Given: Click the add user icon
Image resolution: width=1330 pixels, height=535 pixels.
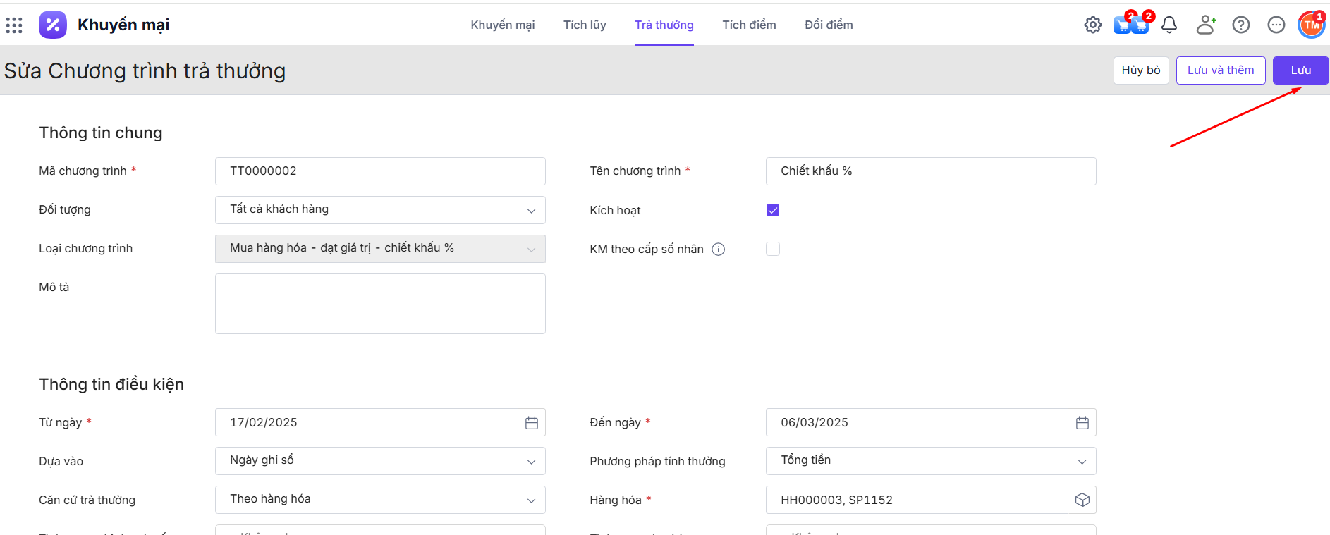Looking at the screenshot, I should coord(1205,25).
